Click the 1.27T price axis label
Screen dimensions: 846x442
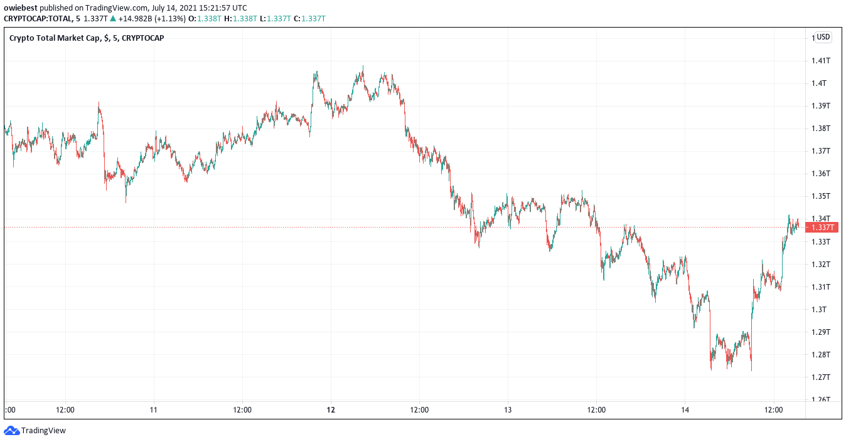[x=821, y=377]
